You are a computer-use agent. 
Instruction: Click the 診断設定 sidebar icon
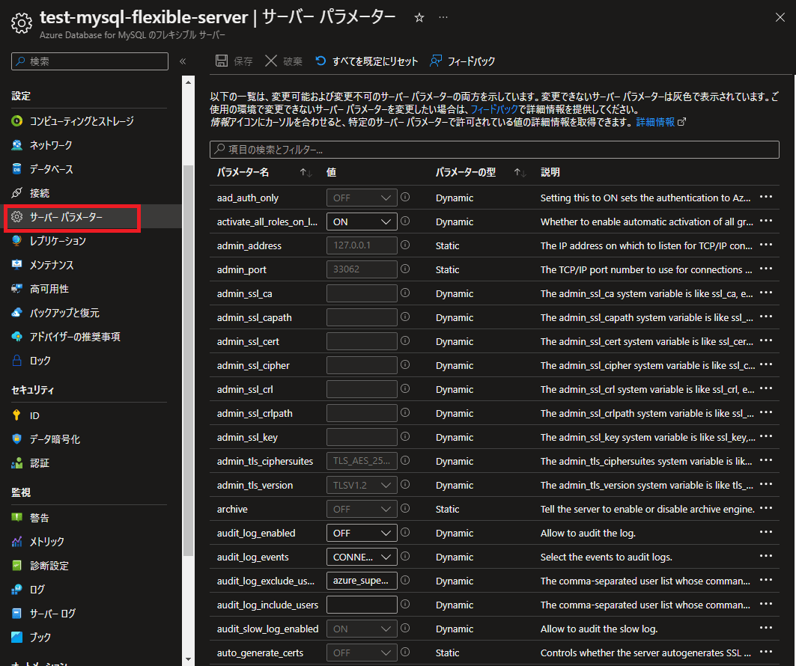pyautogui.click(x=16, y=565)
